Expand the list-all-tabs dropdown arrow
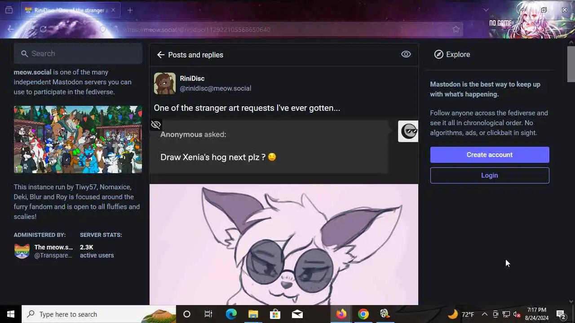The width and height of the screenshot is (575, 323). [x=486, y=10]
